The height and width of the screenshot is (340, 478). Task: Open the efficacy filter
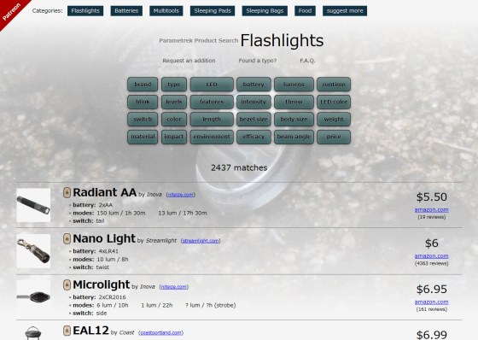tap(254, 137)
